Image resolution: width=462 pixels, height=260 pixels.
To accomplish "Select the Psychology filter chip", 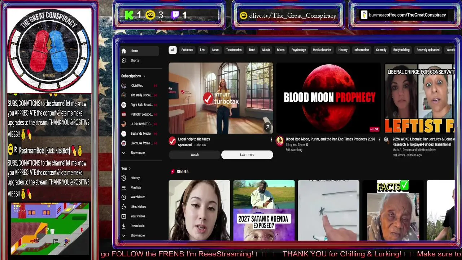I will (x=298, y=50).
